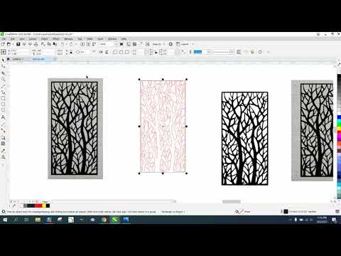Select the Ellipse tool in the toolbox
341x256 pixels.
[x=3, y=105]
